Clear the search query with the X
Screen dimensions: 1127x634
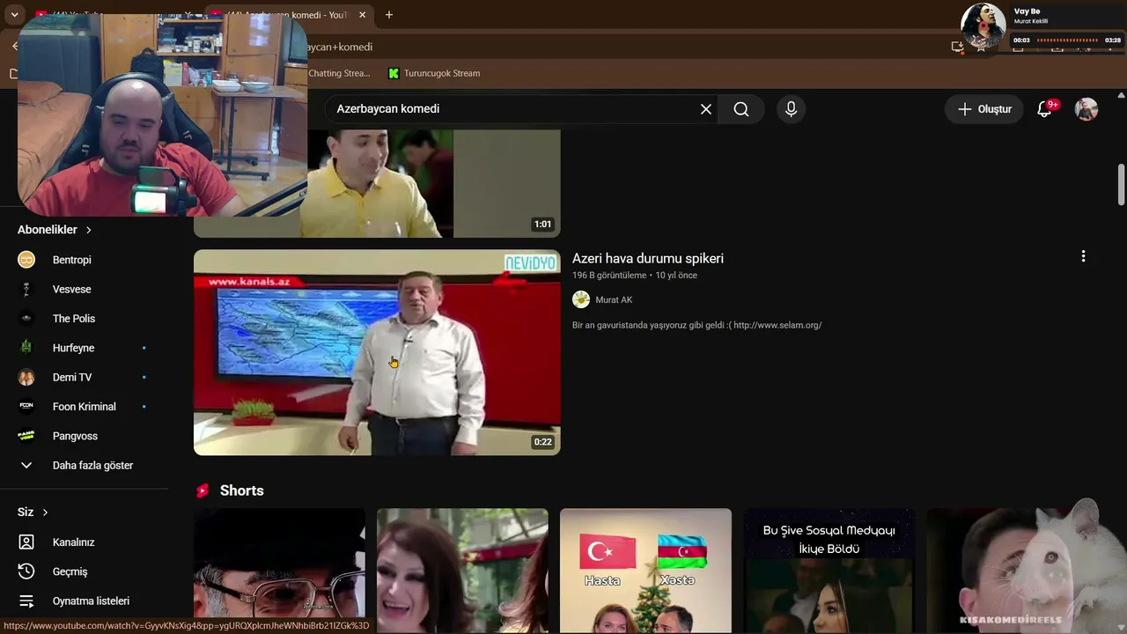[706, 109]
